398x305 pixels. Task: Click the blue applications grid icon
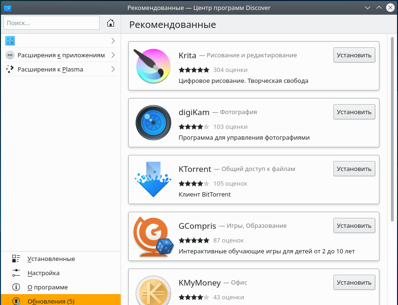coord(10,41)
